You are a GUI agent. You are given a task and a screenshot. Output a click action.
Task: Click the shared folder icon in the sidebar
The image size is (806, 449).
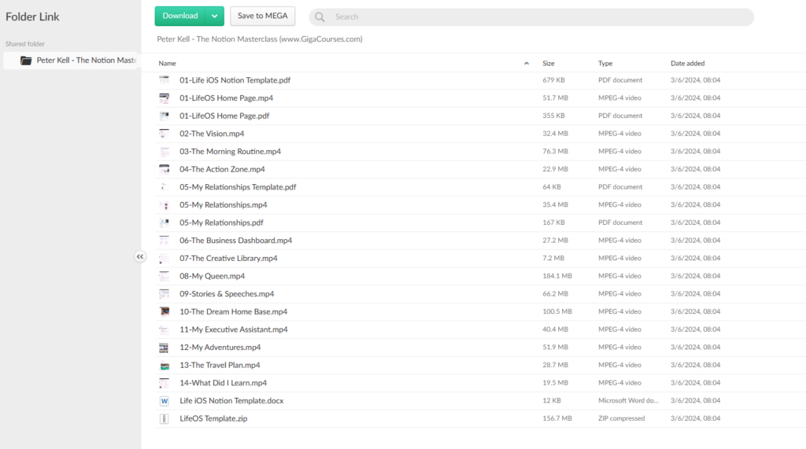pos(26,61)
